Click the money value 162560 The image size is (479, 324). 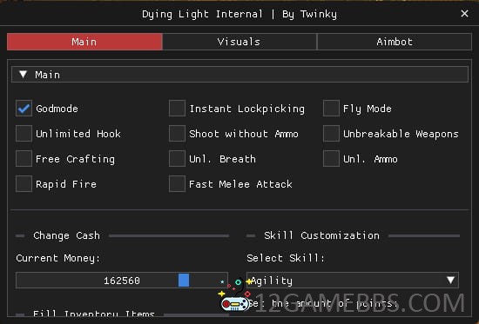point(122,281)
